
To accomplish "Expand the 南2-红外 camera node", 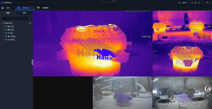I will (4, 30).
